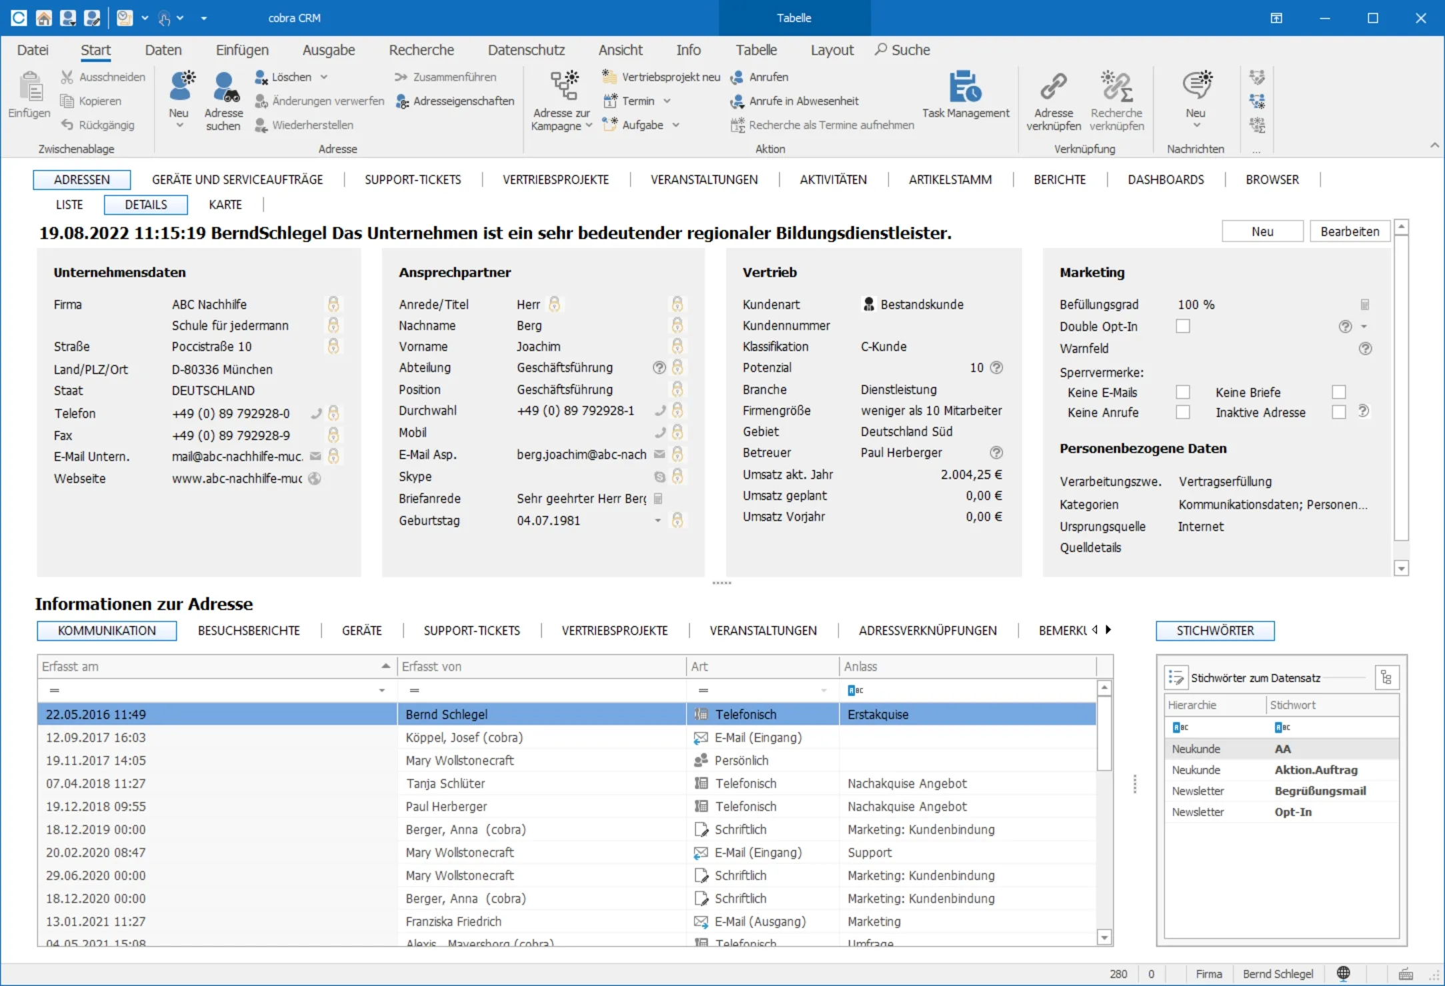Click Adresse verknüpfen link icon

(x=1054, y=87)
